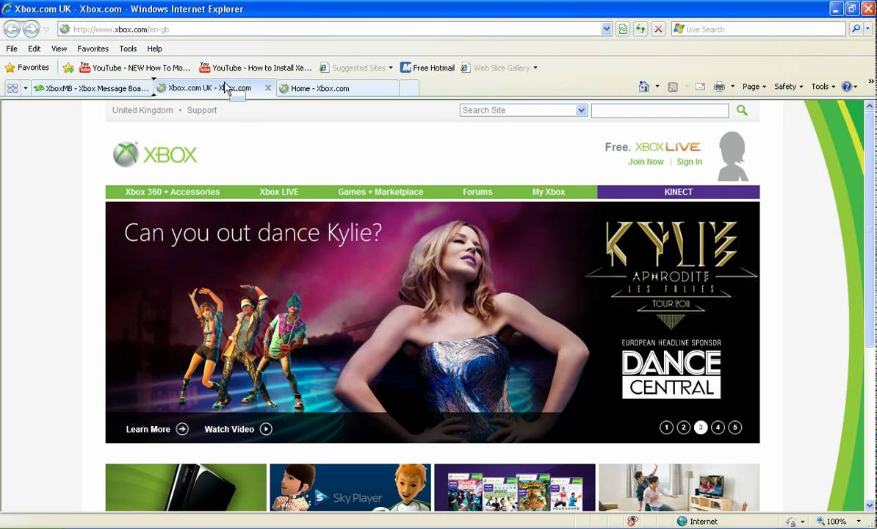Open the Search Site combo box
The height and width of the screenshot is (529, 877).
tap(524, 110)
